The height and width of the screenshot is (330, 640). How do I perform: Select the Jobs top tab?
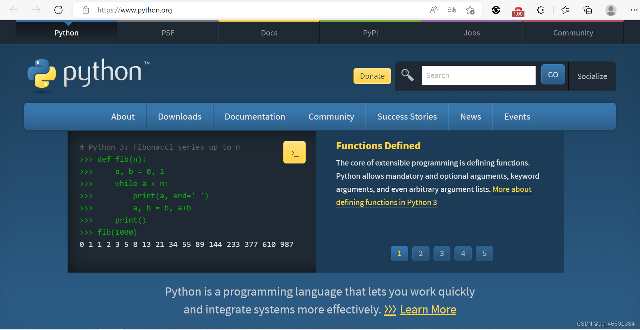tap(472, 33)
